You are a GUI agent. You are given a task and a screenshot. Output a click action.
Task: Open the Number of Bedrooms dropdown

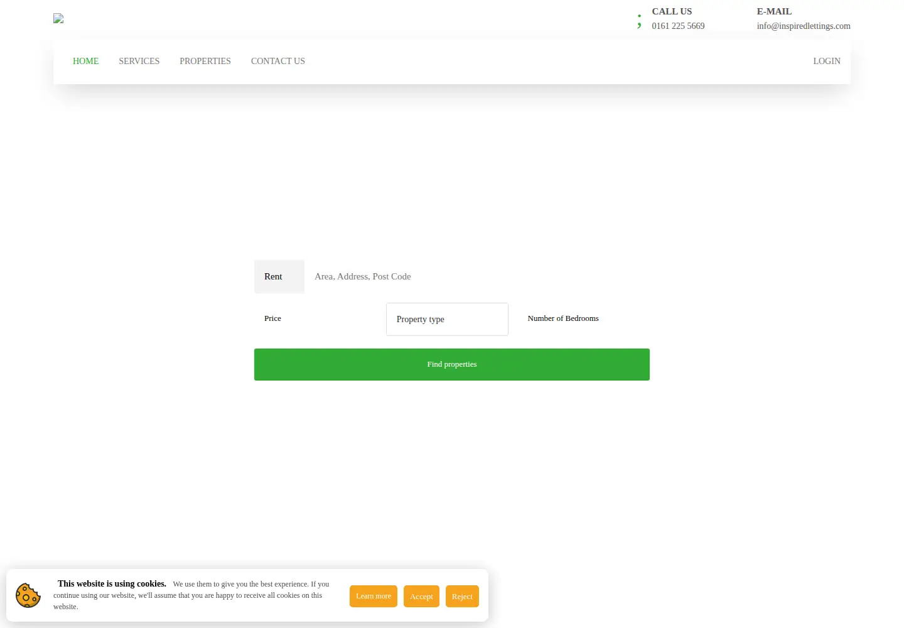pyautogui.click(x=584, y=318)
